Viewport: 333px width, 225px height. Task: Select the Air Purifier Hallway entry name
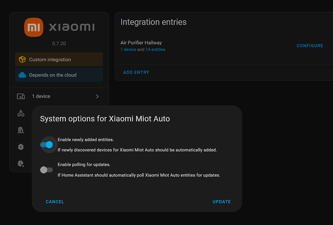141,43
